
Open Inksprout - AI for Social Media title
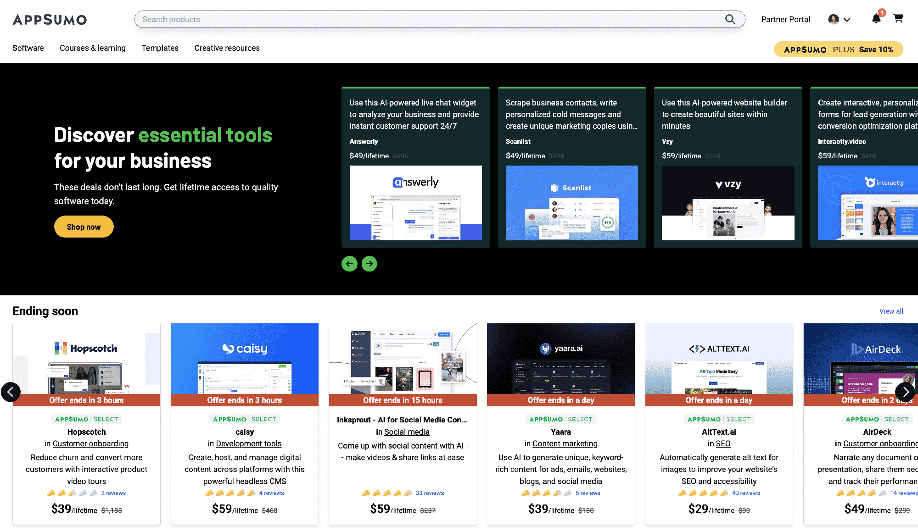click(x=402, y=420)
